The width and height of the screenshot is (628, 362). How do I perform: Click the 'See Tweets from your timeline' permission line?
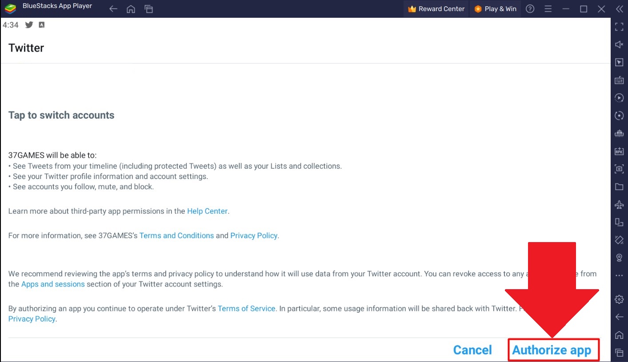pos(175,166)
